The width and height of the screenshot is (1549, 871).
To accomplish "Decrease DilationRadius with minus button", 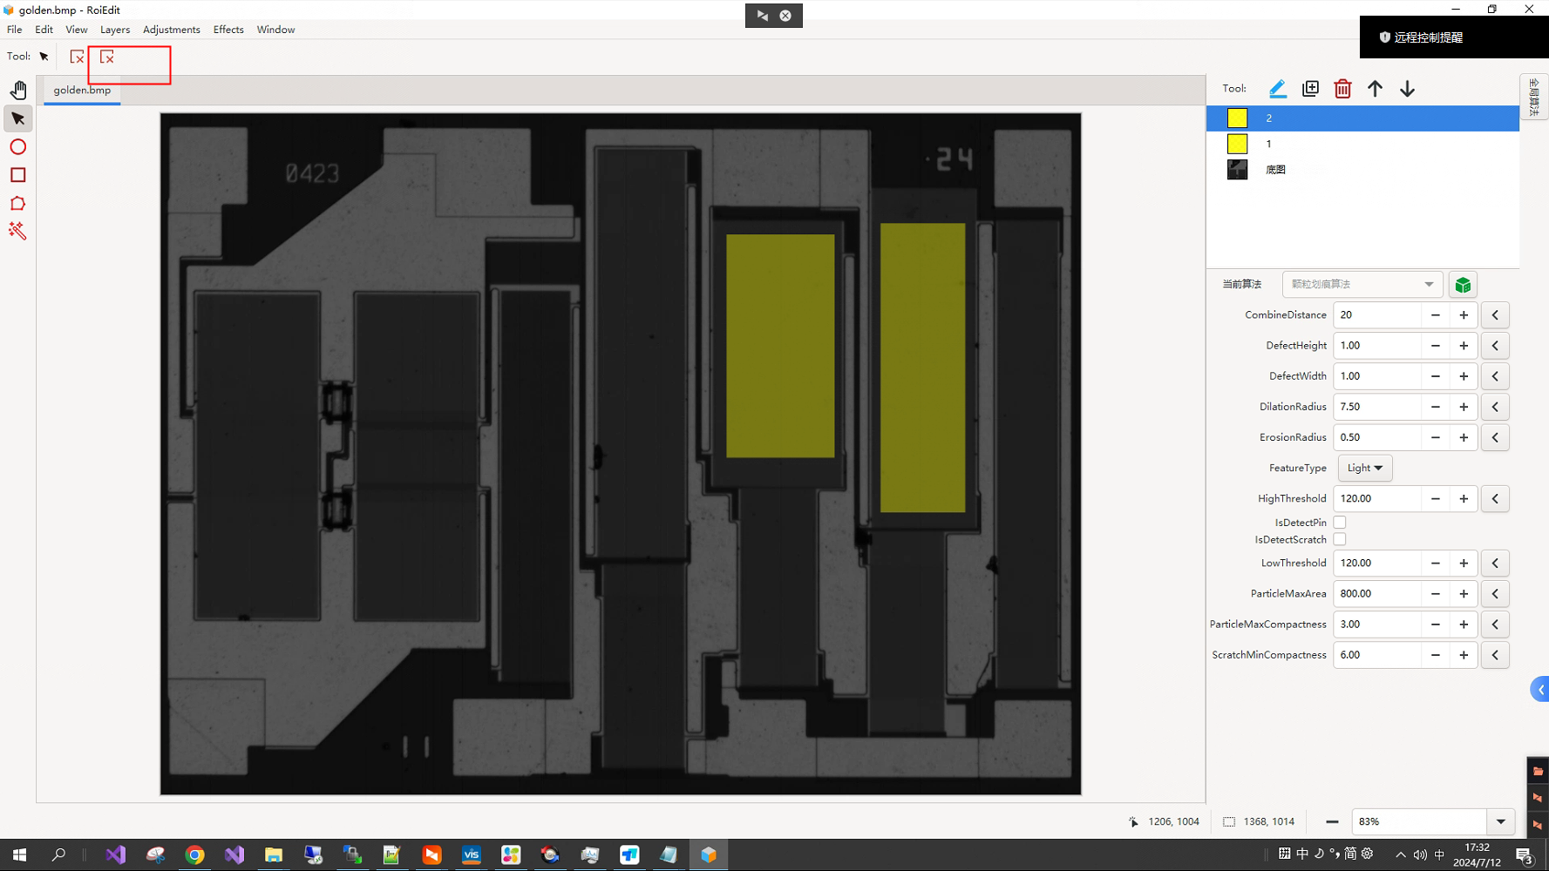I will (x=1435, y=407).
